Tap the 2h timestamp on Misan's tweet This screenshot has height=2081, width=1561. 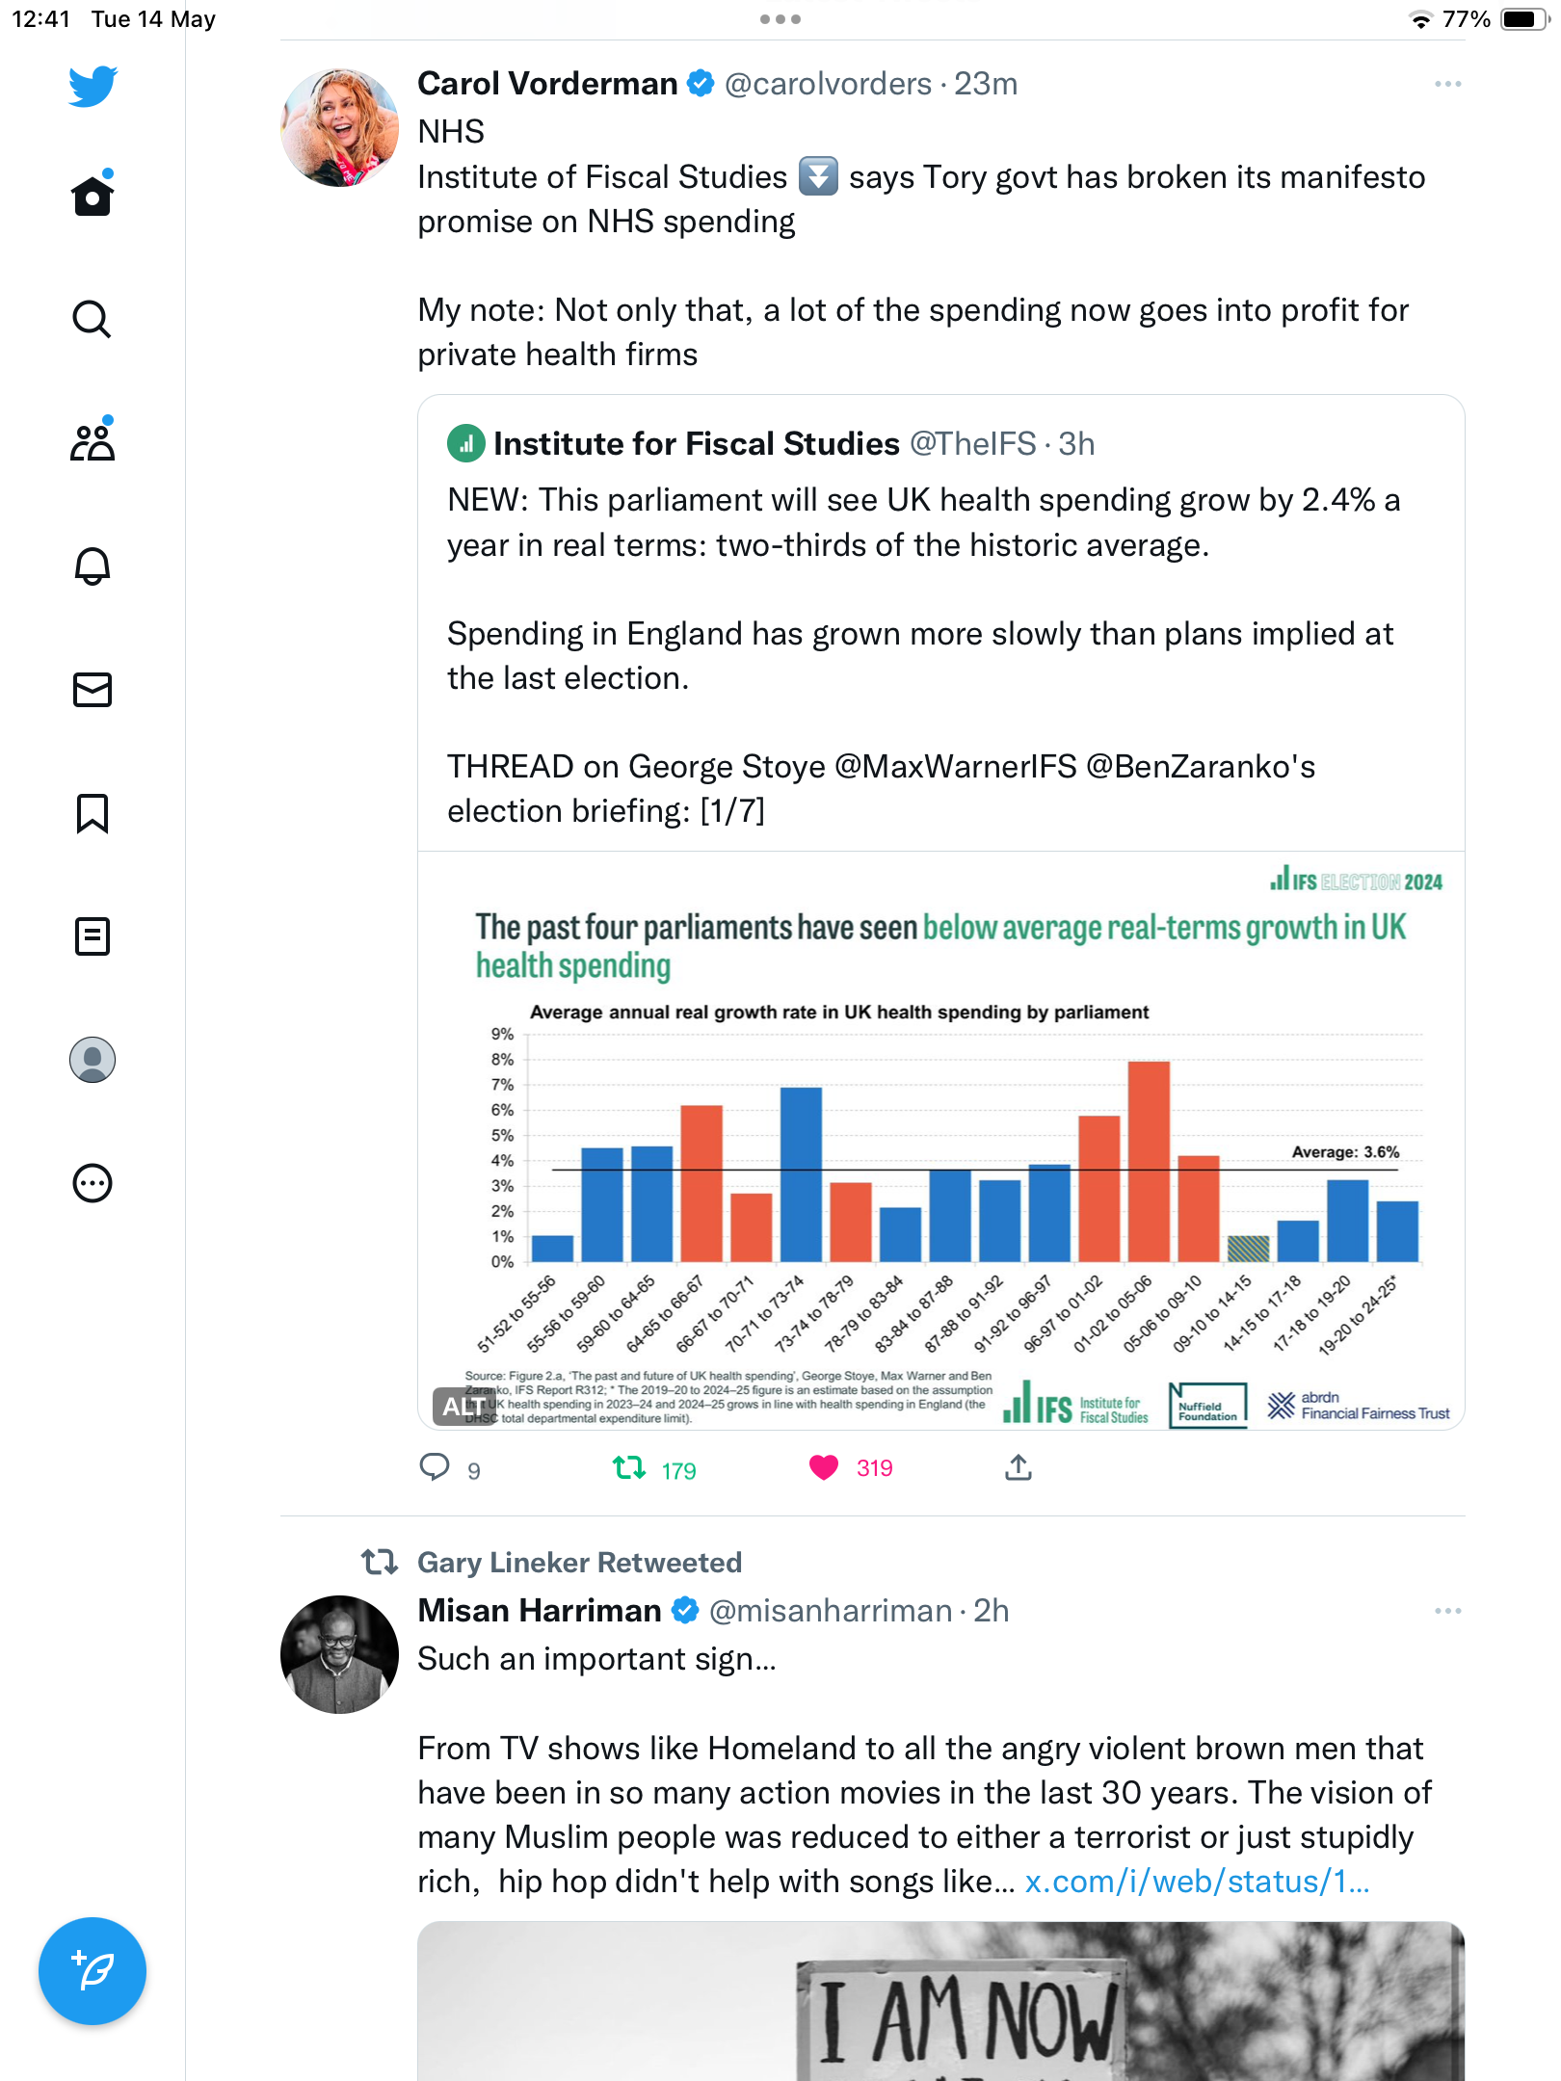(992, 1611)
